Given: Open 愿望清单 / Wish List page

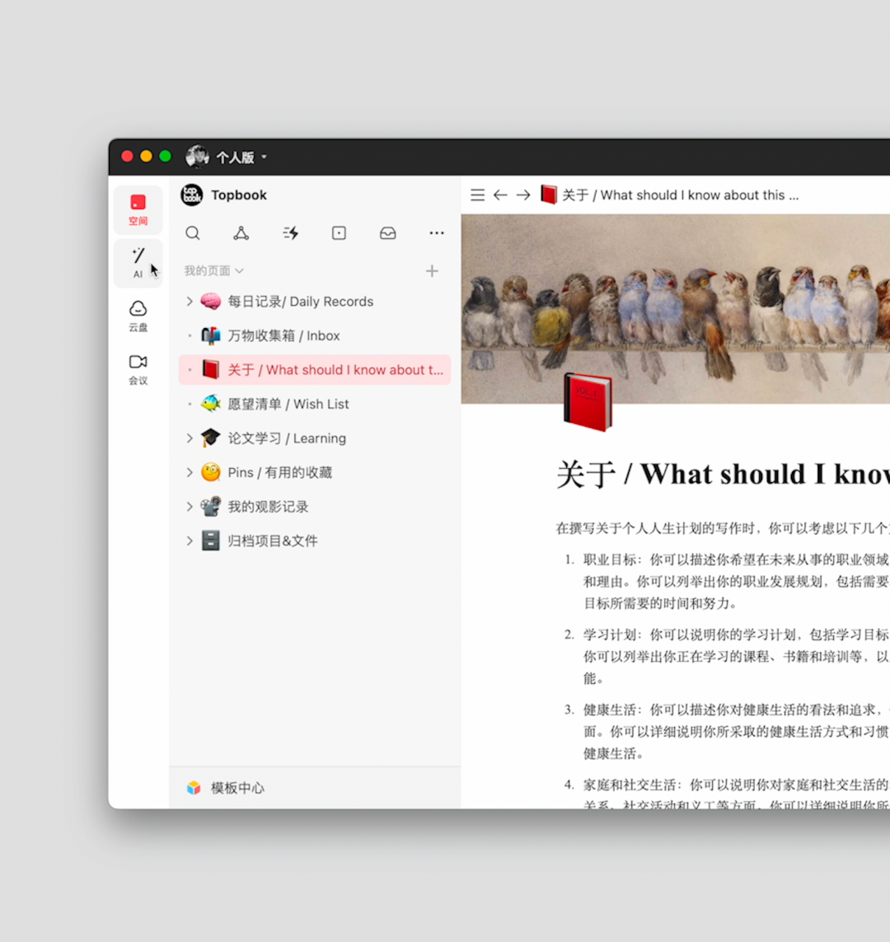Looking at the screenshot, I should point(315,404).
